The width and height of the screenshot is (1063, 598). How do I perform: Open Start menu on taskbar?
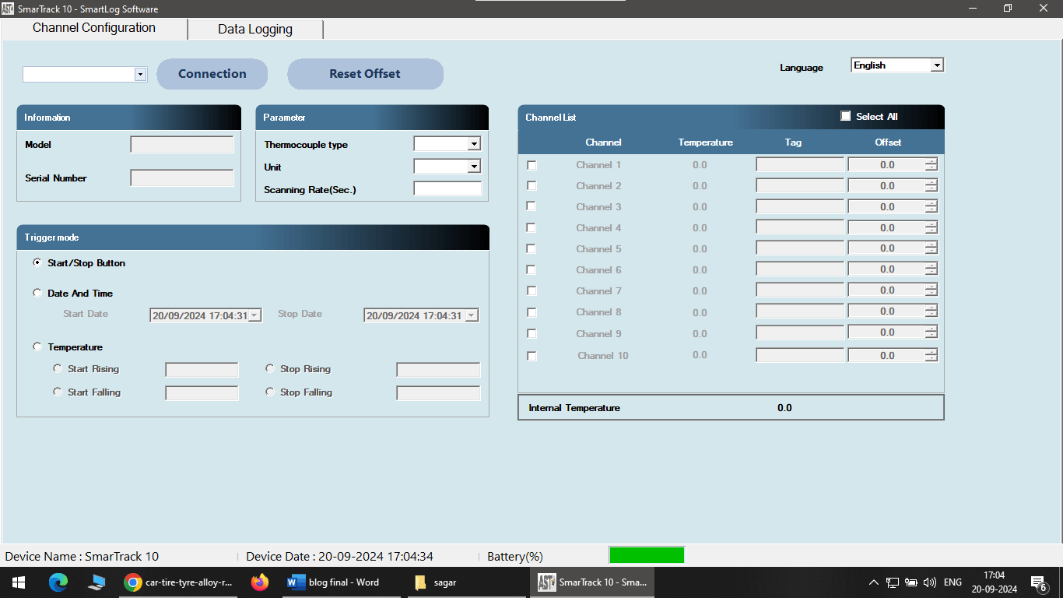(19, 582)
